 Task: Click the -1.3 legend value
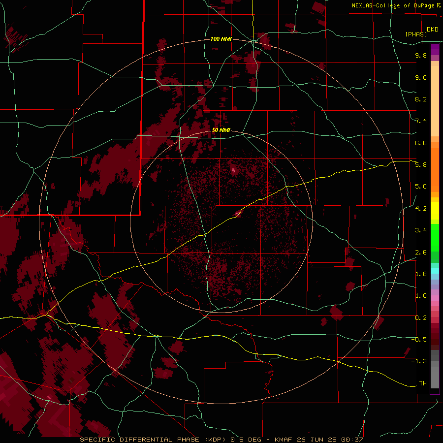(419, 361)
